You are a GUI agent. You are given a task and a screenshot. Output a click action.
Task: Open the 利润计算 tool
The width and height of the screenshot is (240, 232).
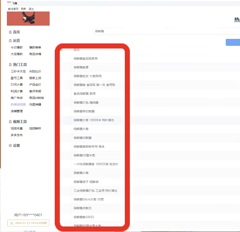(x=17, y=91)
